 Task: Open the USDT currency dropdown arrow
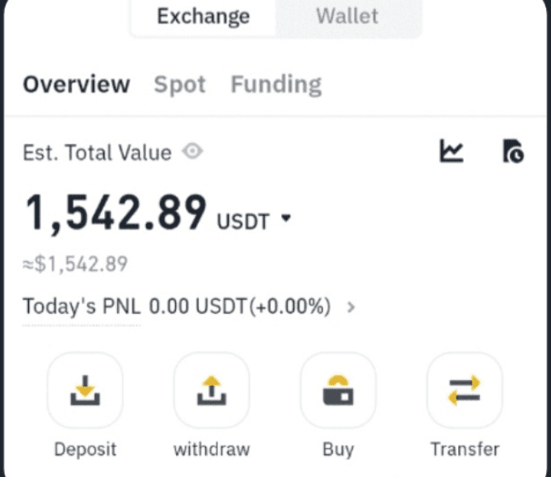[286, 217]
